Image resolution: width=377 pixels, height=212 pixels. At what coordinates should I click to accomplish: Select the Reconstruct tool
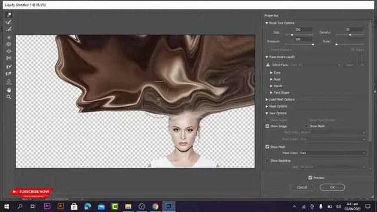[9, 22]
